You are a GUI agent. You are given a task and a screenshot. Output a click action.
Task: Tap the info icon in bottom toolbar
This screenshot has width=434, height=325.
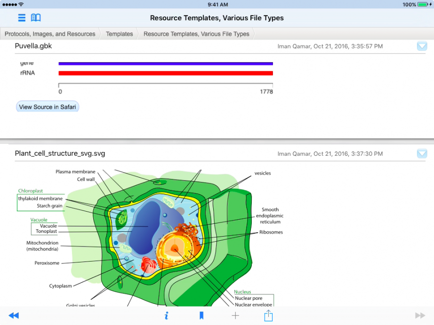pos(167,316)
